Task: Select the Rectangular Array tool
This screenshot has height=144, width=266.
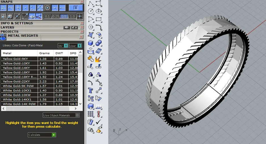Action: (x=91, y=114)
